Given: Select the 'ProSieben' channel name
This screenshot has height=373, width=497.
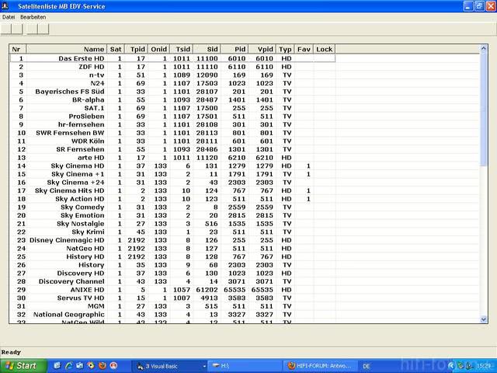Looking at the screenshot, I should (86, 117).
